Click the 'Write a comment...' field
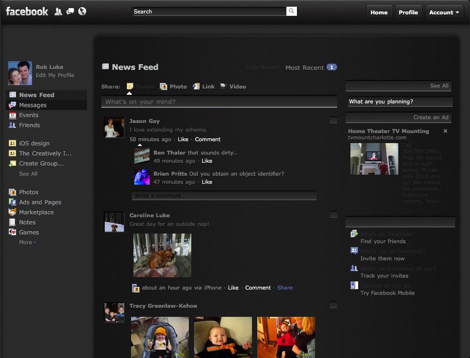Screen dimensions: 470x358 point(224,196)
